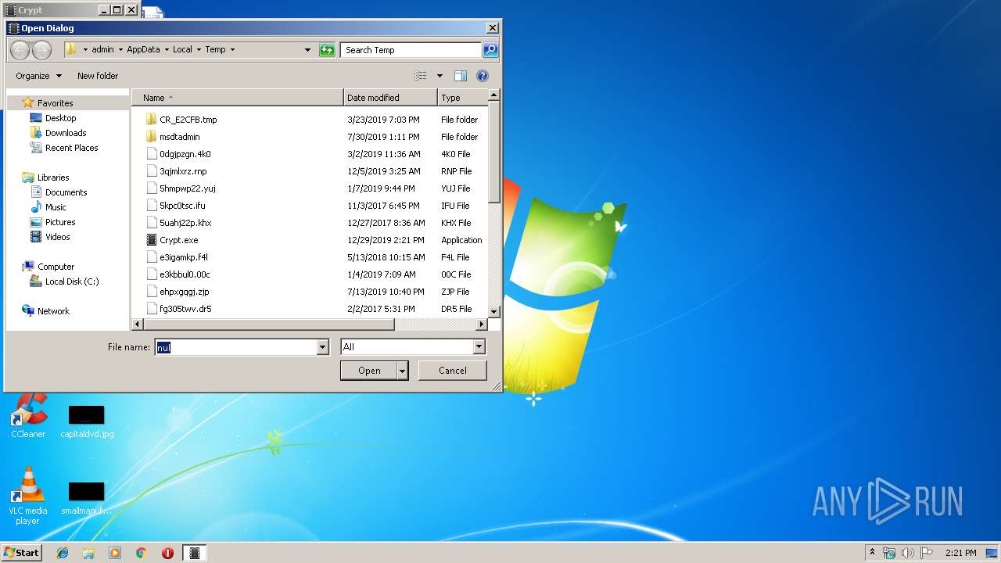Select capitaldvd.jpg desktop file
The height and width of the screenshot is (563, 1001).
pos(87,422)
